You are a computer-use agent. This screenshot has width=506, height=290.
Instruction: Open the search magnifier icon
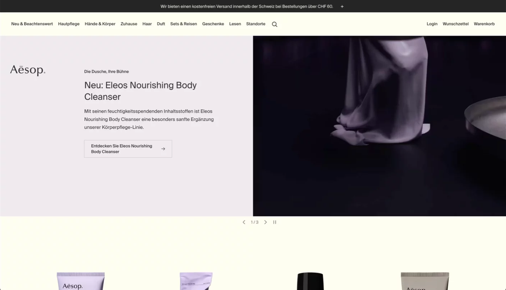[x=275, y=24]
